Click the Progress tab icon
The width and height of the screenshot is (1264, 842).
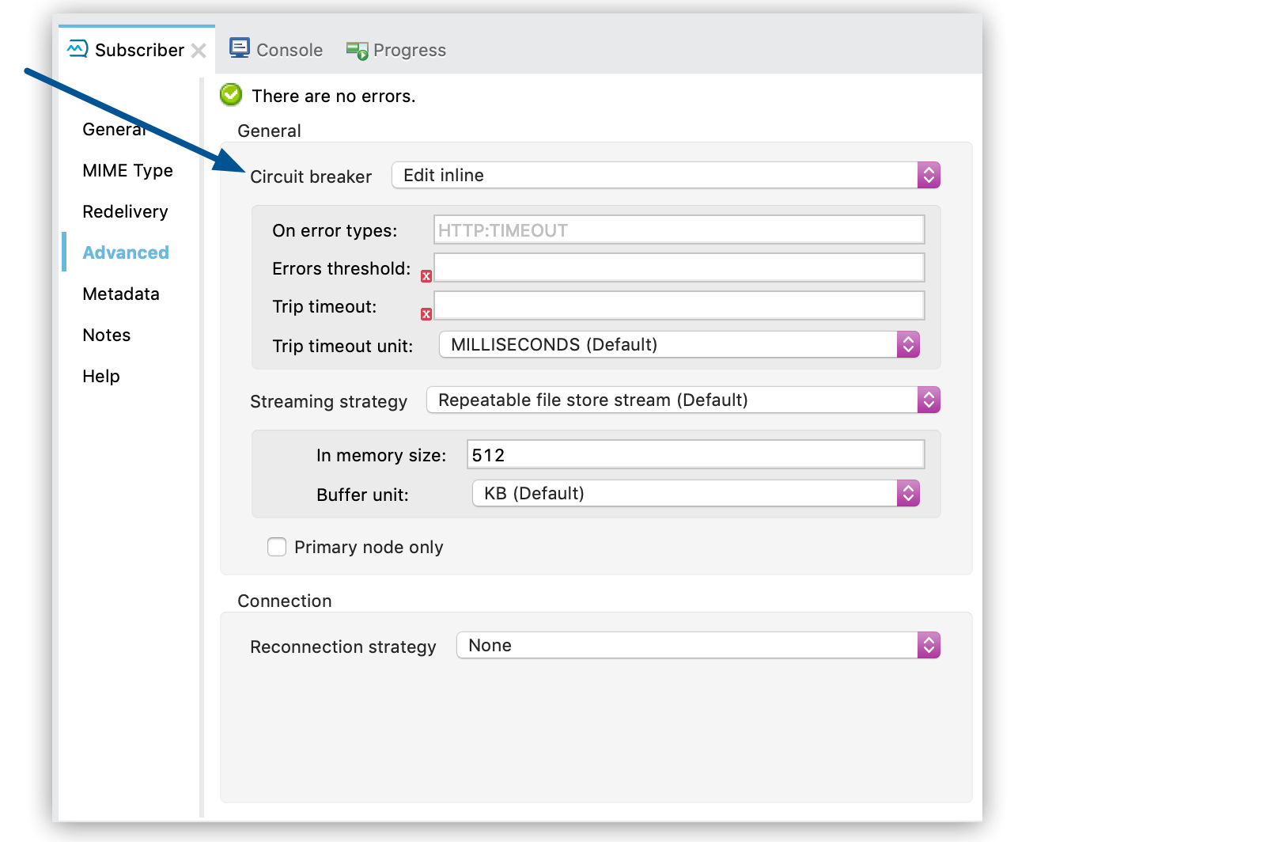(x=357, y=51)
